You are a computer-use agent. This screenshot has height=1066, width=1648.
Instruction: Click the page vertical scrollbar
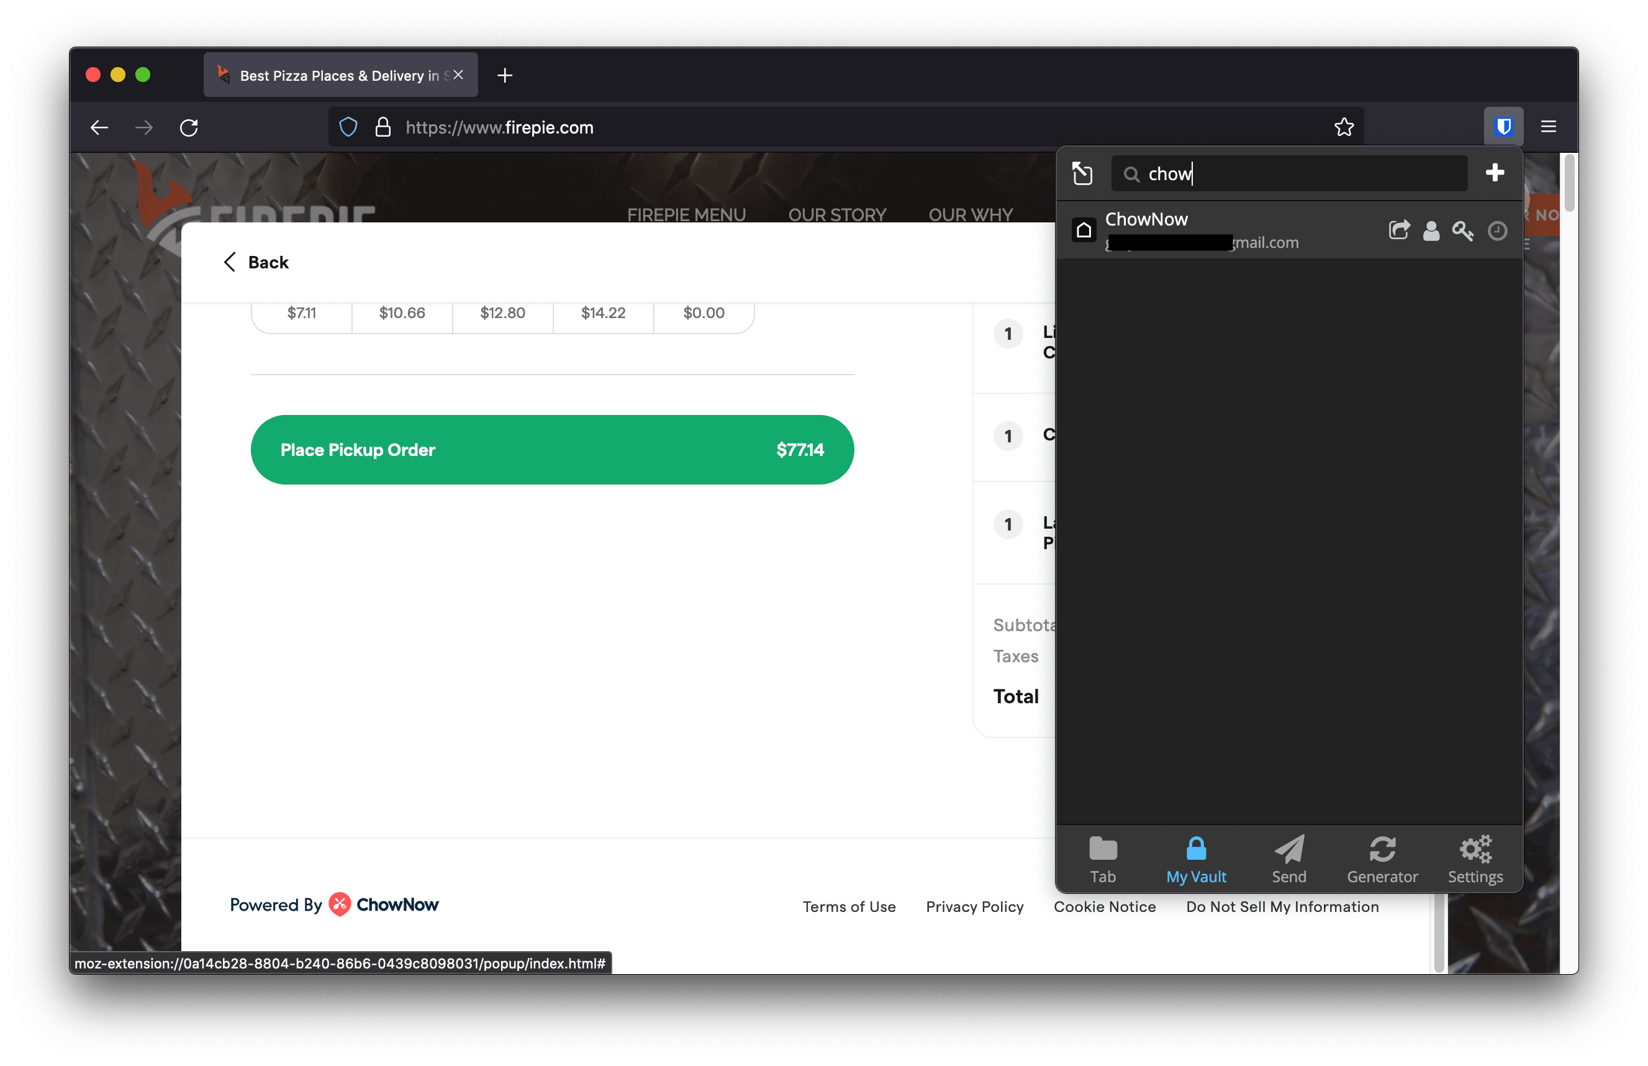[x=1569, y=183]
